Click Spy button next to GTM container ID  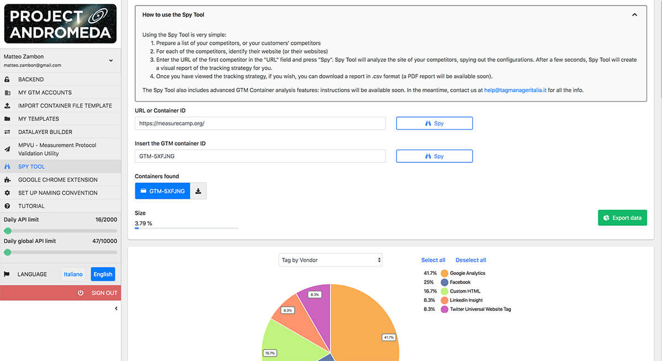434,156
